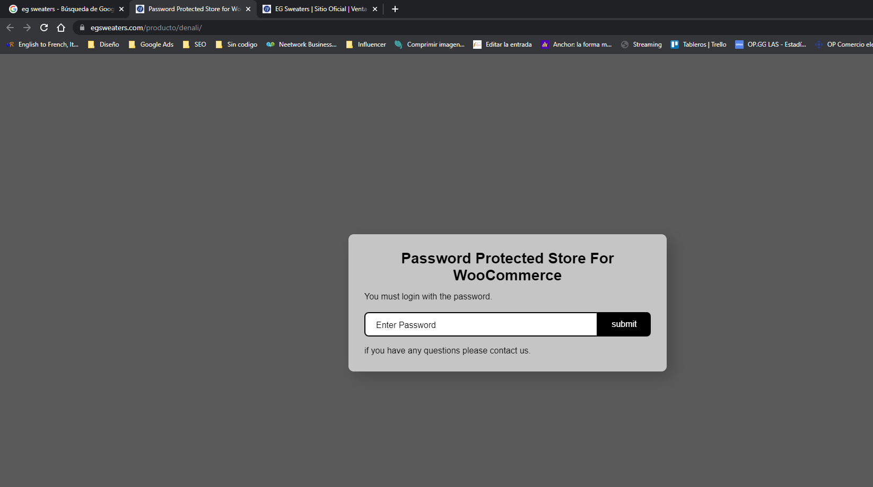Focus the Enter Password field
The width and height of the screenshot is (873, 487).
[481, 324]
